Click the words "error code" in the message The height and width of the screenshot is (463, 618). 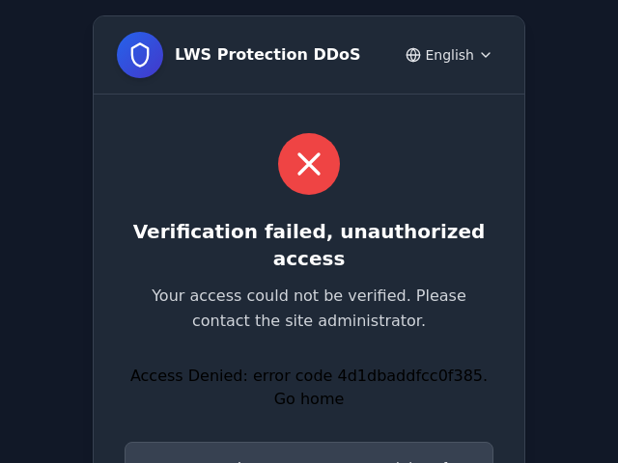point(293,375)
